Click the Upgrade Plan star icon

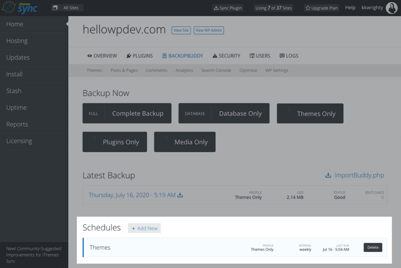tap(308, 8)
